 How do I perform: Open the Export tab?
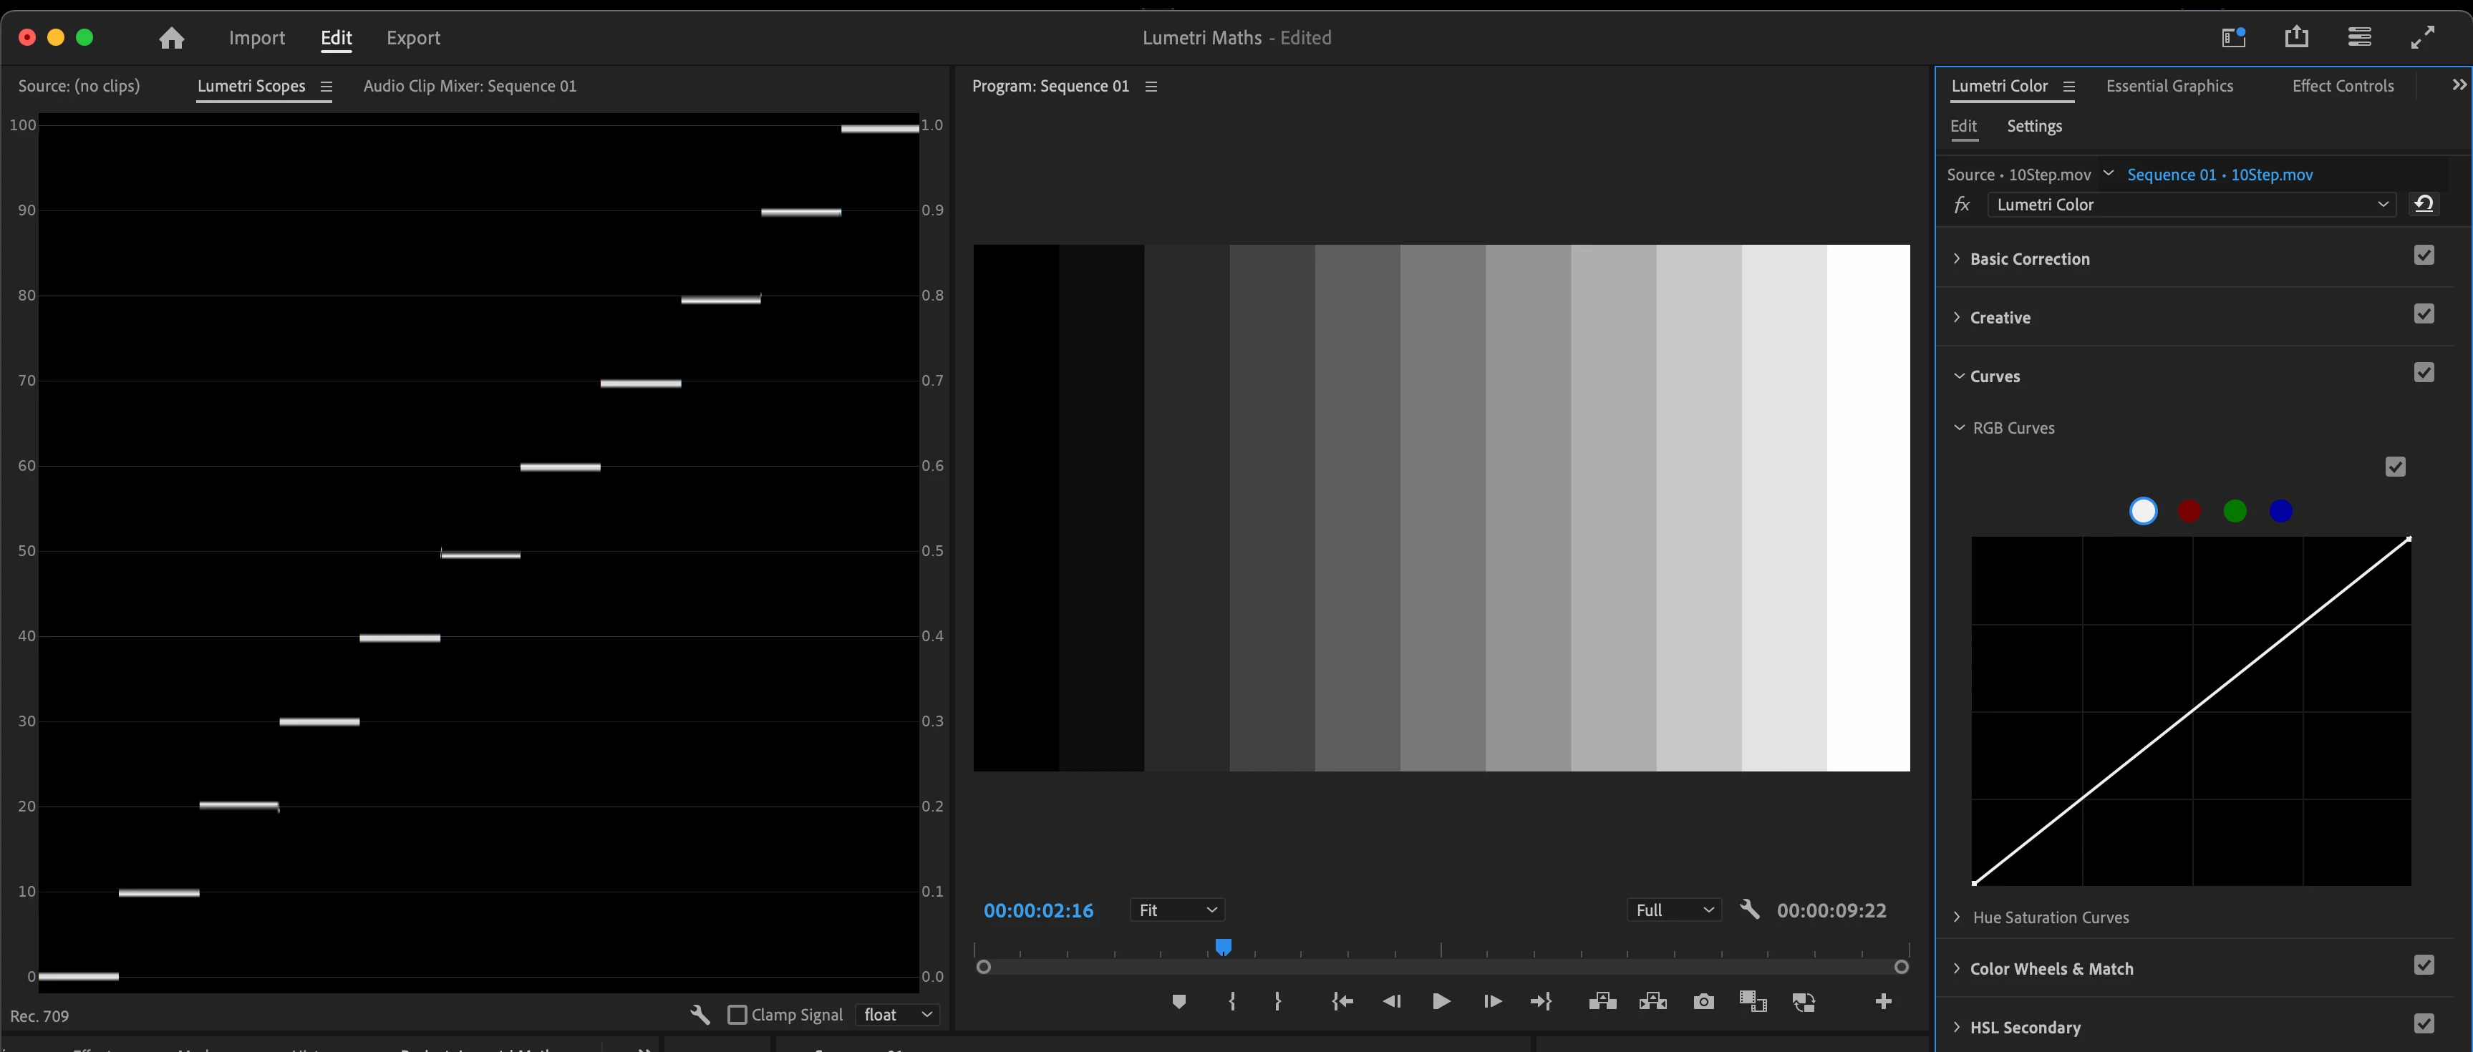413,39
